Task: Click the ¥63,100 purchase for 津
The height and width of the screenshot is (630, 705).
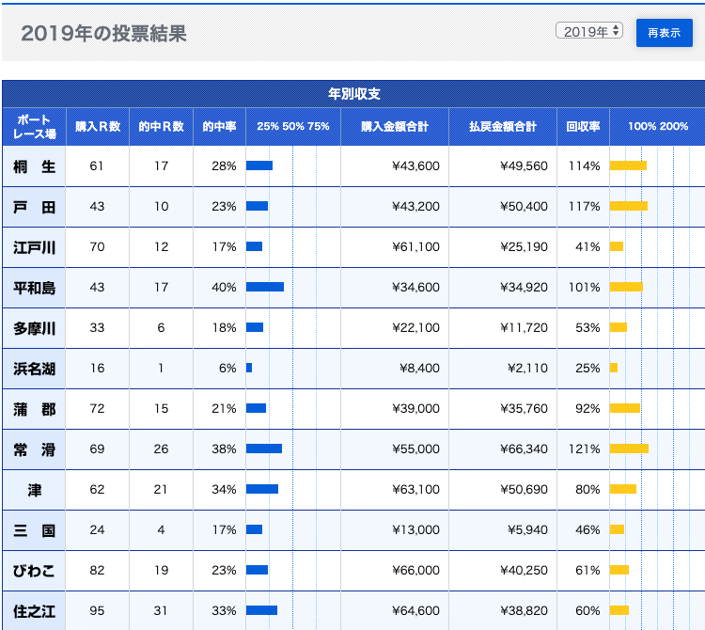Action: [415, 490]
